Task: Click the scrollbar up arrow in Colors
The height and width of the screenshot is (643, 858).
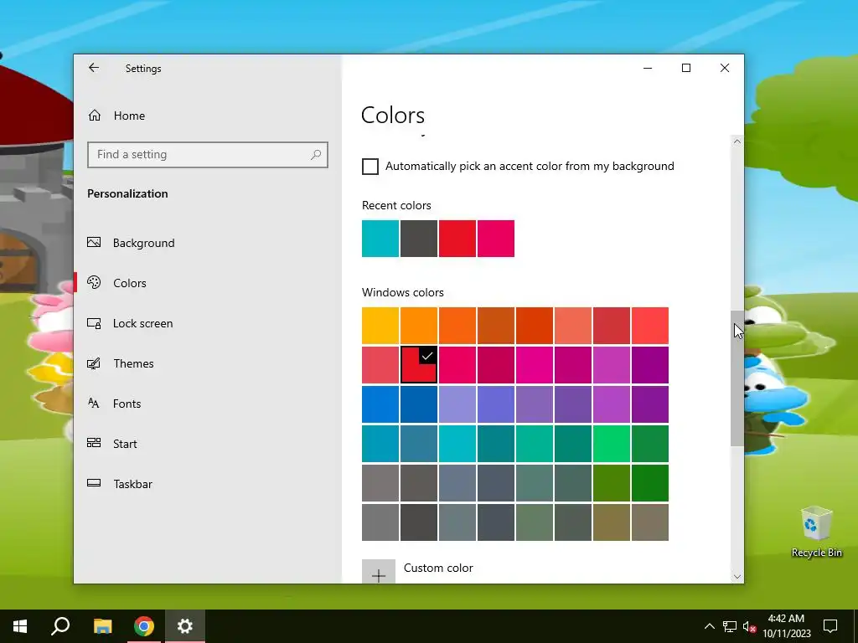Action: pyautogui.click(x=737, y=141)
